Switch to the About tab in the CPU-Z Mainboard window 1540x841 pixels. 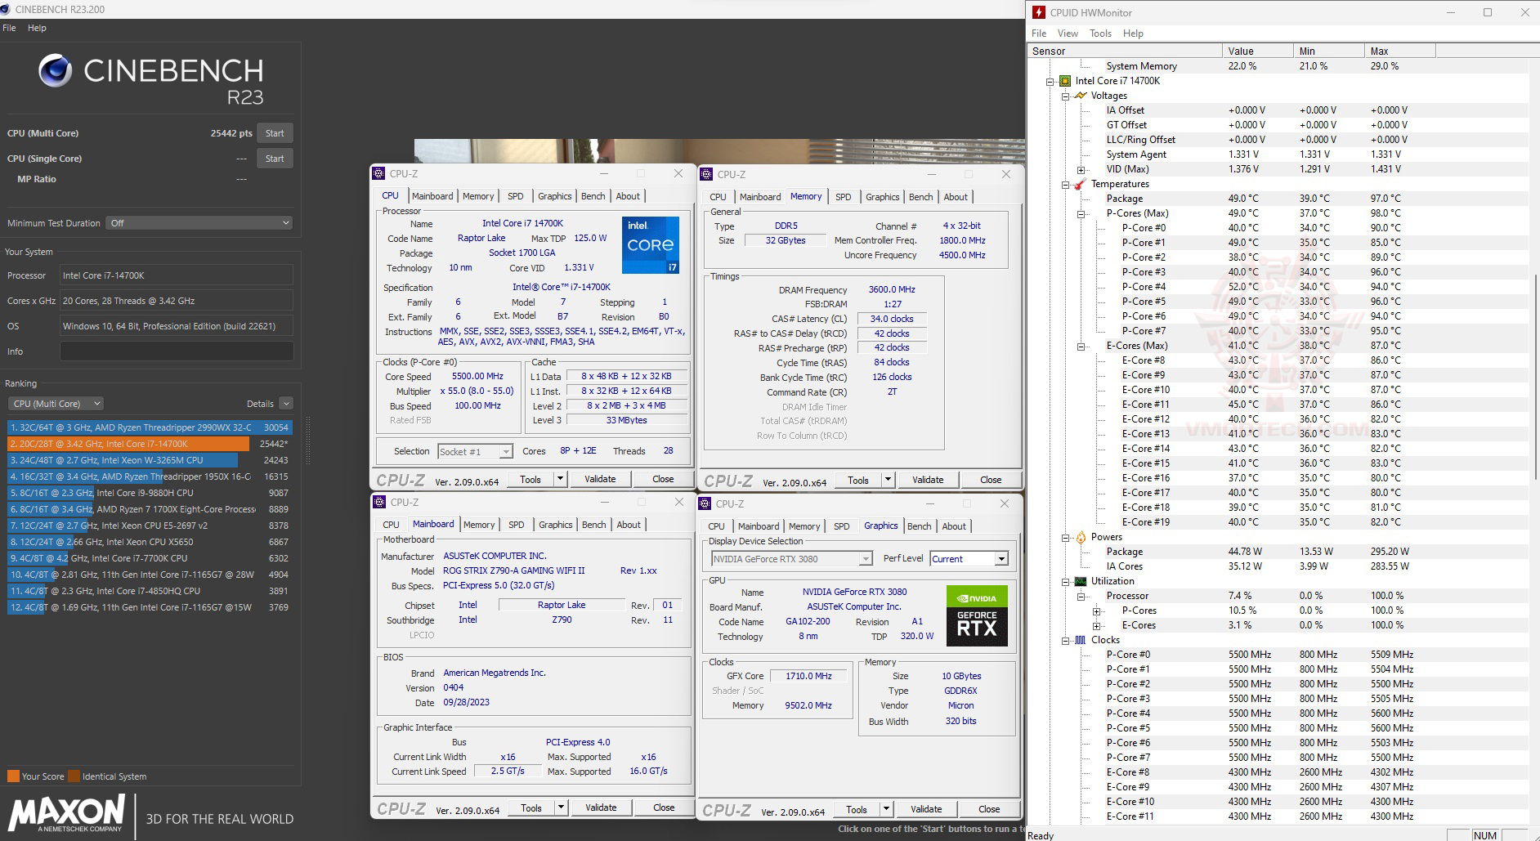pos(629,525)
